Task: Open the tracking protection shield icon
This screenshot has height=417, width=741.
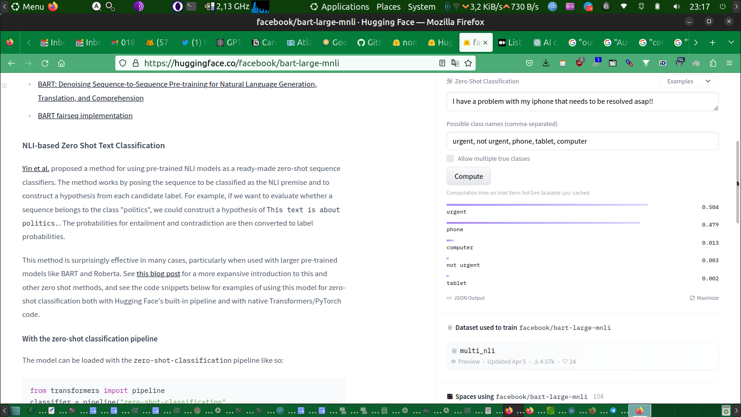Action: [123, 63]
